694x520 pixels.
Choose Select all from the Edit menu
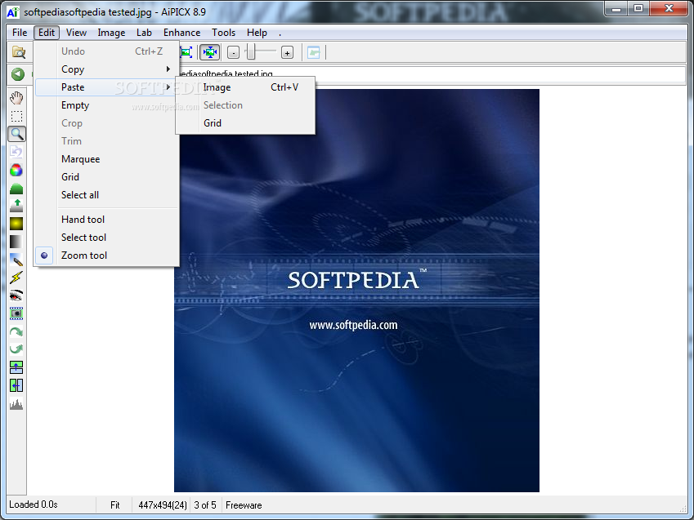pyautogui.click(x=106, y=195)
